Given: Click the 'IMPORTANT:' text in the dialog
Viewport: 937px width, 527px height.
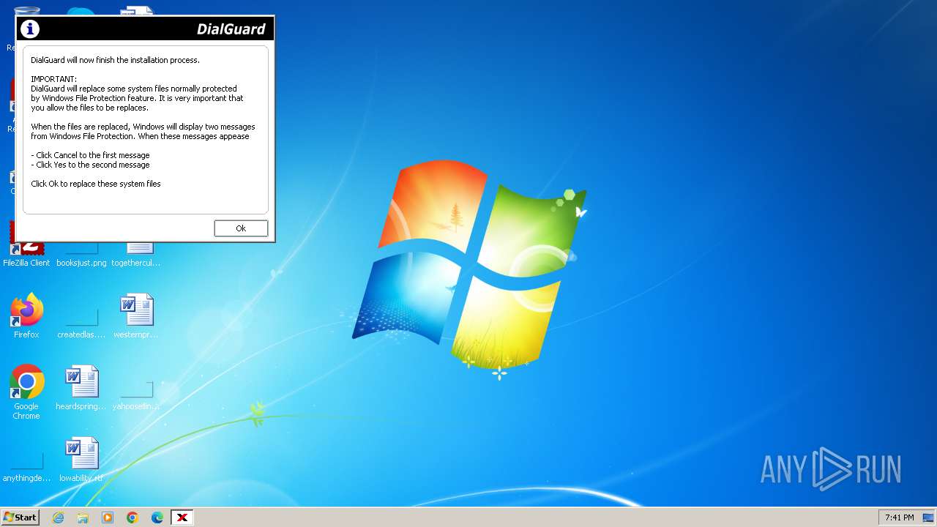Looking at the screenshot, I should tap(53, 79).
